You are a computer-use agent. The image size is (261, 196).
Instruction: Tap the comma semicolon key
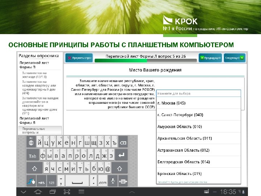point(61,181)
